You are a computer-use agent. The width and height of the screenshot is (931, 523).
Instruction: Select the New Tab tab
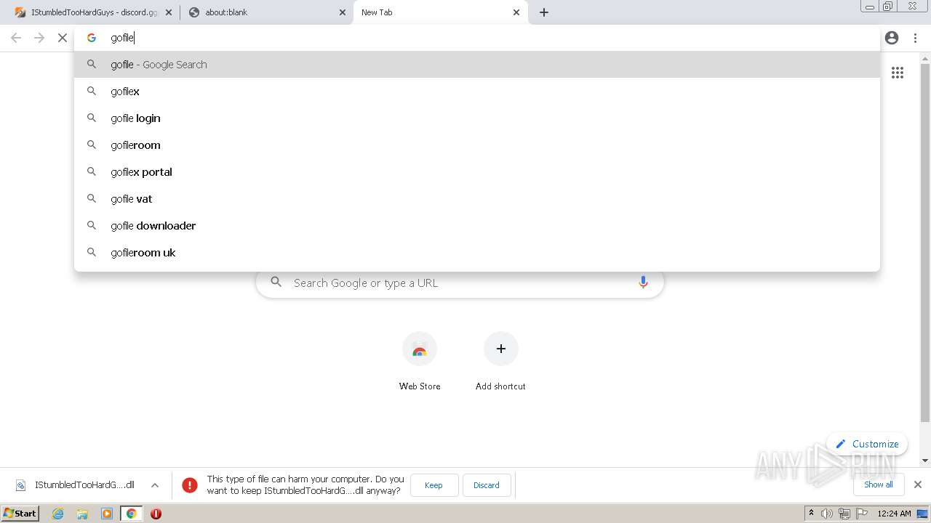click(x=440, y=12)
